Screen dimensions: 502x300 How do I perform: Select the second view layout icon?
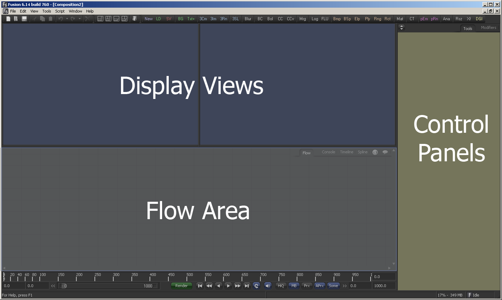click(x=108, y=19)
